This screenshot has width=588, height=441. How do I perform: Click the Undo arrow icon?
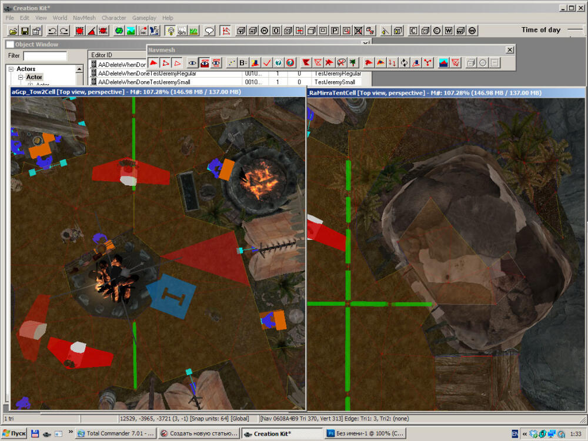tap(52, 31)
